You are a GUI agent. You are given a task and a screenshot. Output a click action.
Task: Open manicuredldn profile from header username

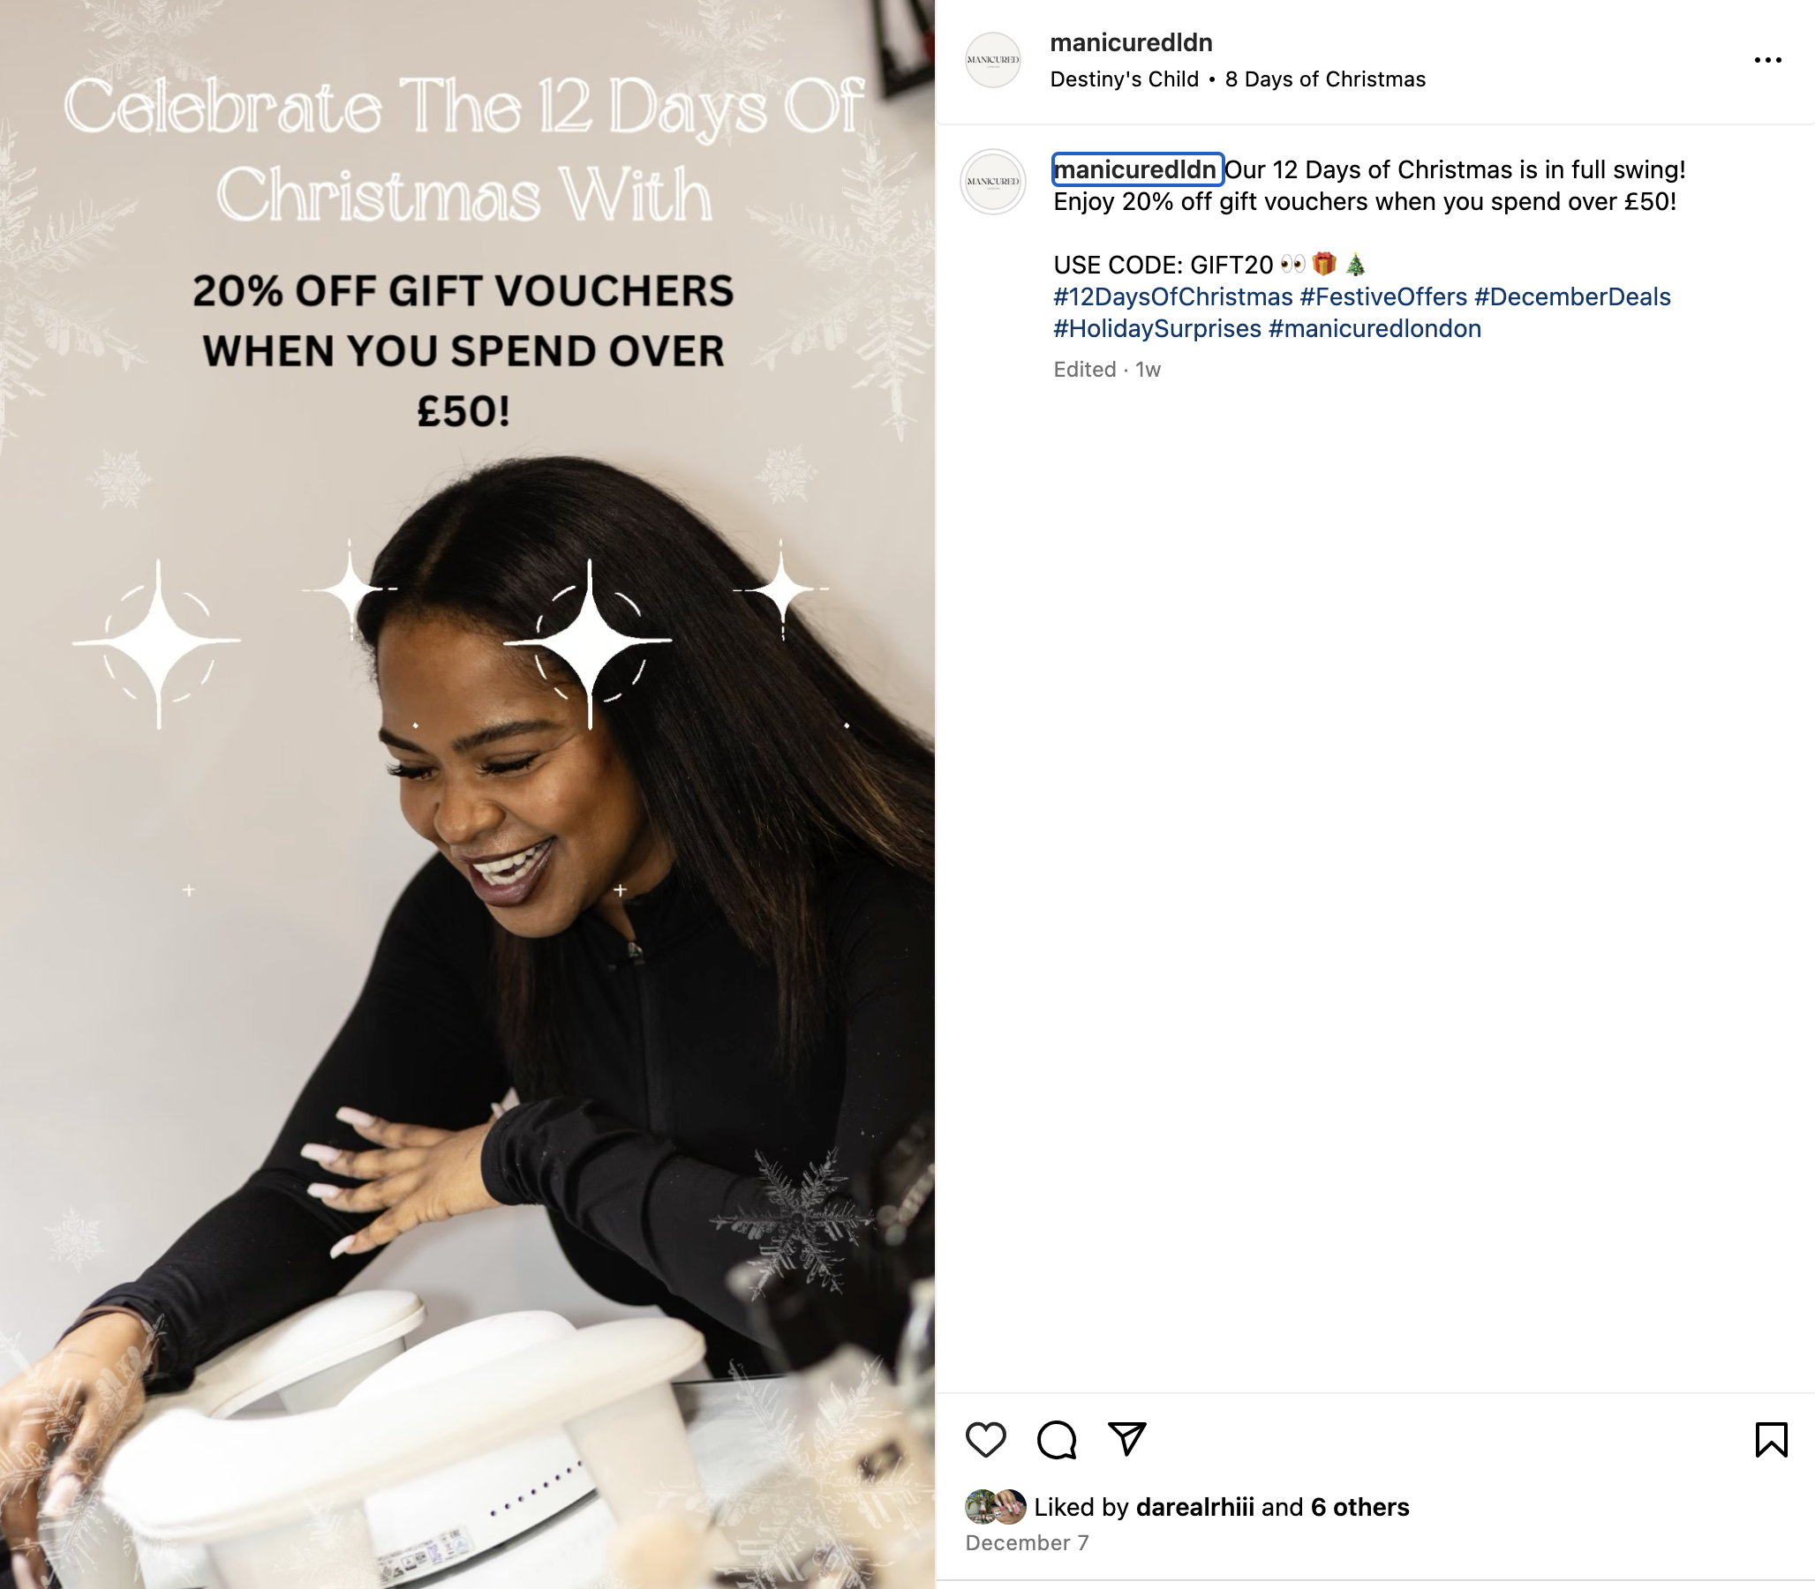pos(1131,42)
